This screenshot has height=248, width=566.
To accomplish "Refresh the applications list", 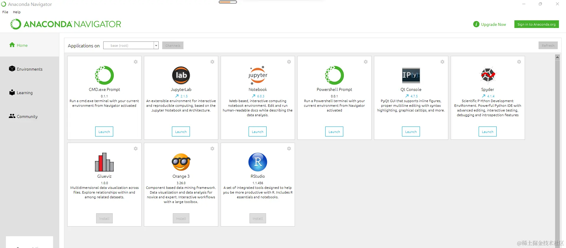I will (548, 45).
